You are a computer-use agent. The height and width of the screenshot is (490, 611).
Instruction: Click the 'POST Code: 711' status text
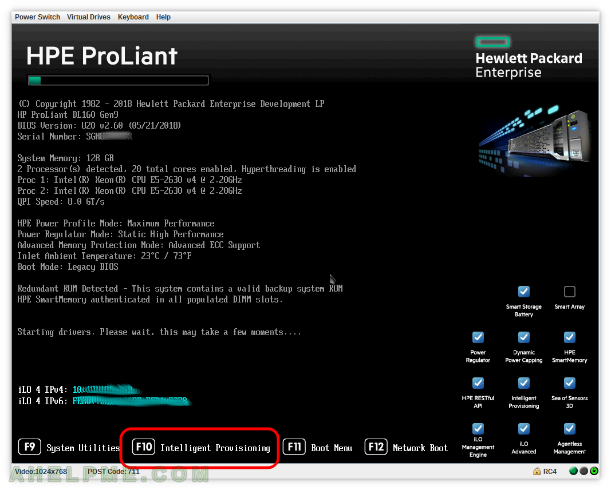pyautogui.click(x=113, y=472)
